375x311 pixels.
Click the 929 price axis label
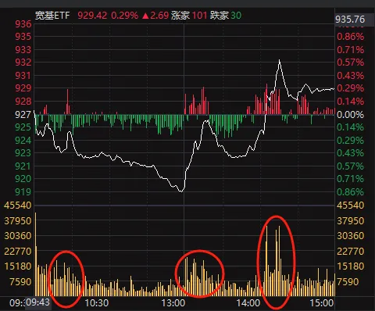coord(23,88)
